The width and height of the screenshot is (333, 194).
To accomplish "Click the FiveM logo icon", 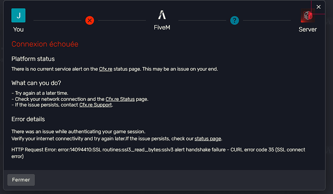I will tap(162, 15).
